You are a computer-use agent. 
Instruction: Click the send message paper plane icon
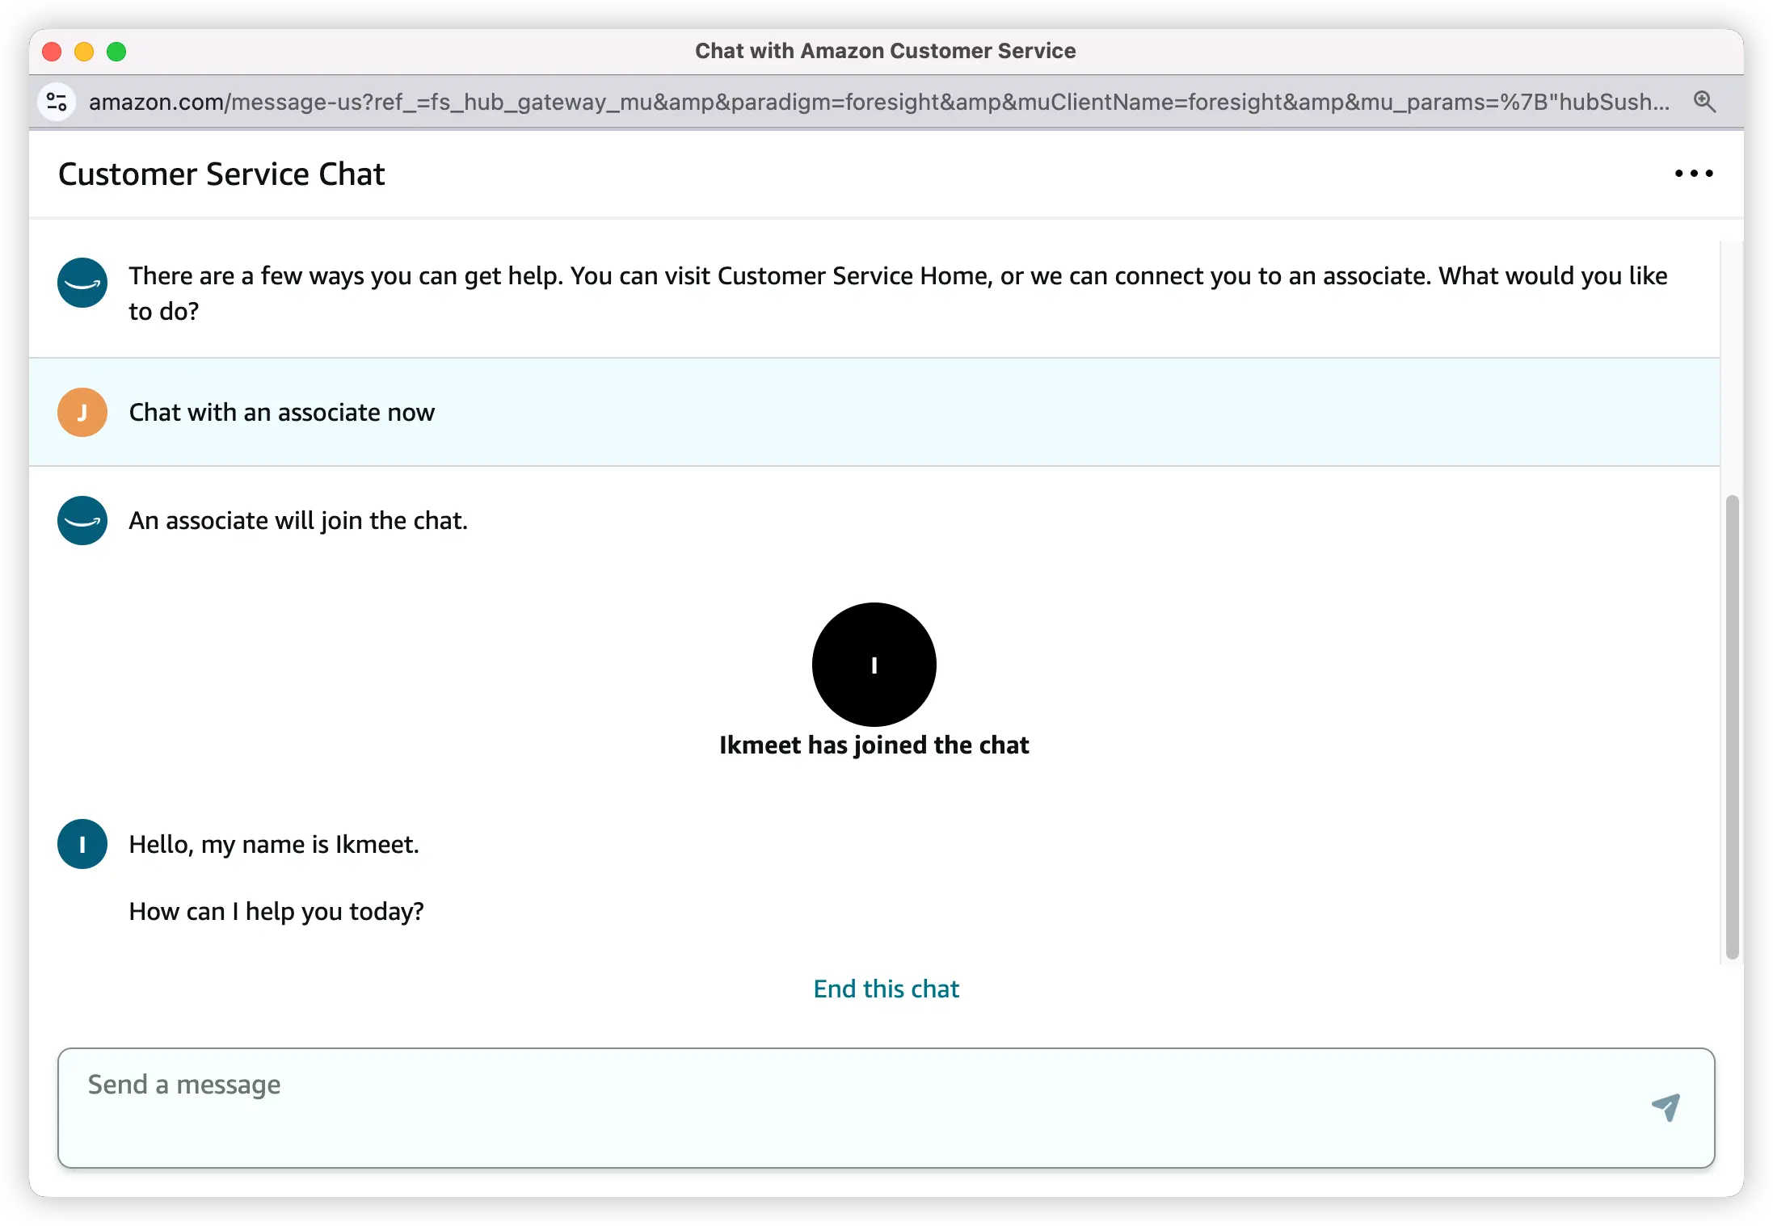pyautogui.click(x=1666, y=1106)
